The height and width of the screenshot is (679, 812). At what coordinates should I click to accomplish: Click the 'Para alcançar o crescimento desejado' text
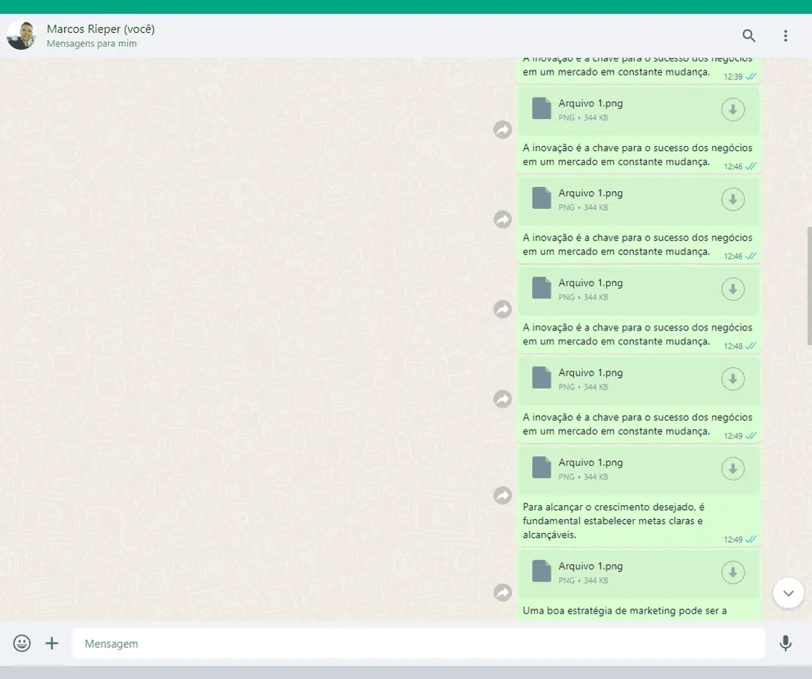(x=614, y=521)
